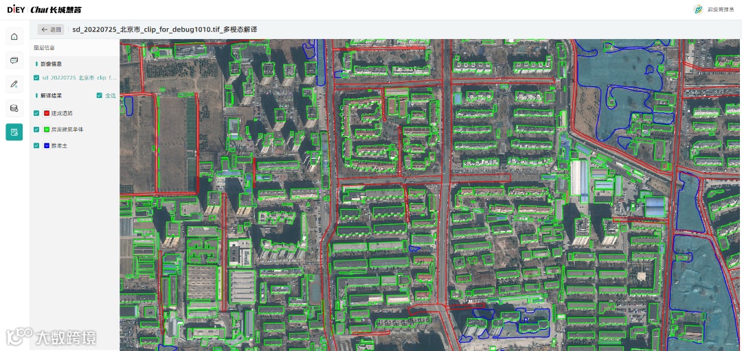This screenshot has width=742, height=351.
Task: Uncheck the 建成道路 layer checkbox
Action: 36,113
